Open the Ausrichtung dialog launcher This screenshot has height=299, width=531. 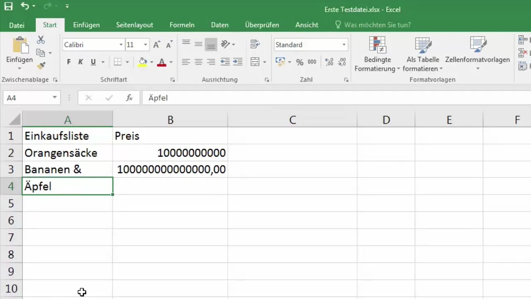click(x=267, y=80)
